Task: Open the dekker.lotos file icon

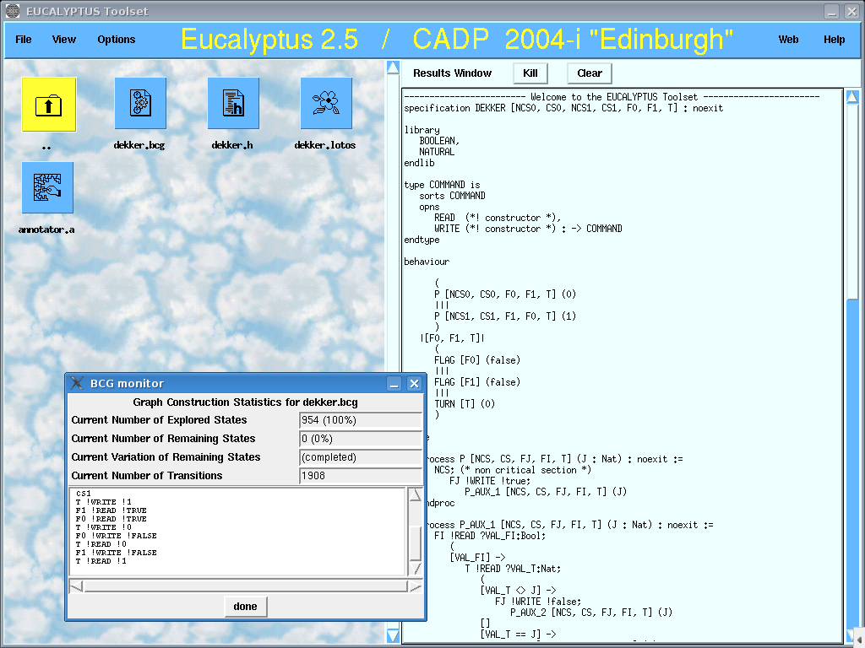Action: (x=325, y=104)
